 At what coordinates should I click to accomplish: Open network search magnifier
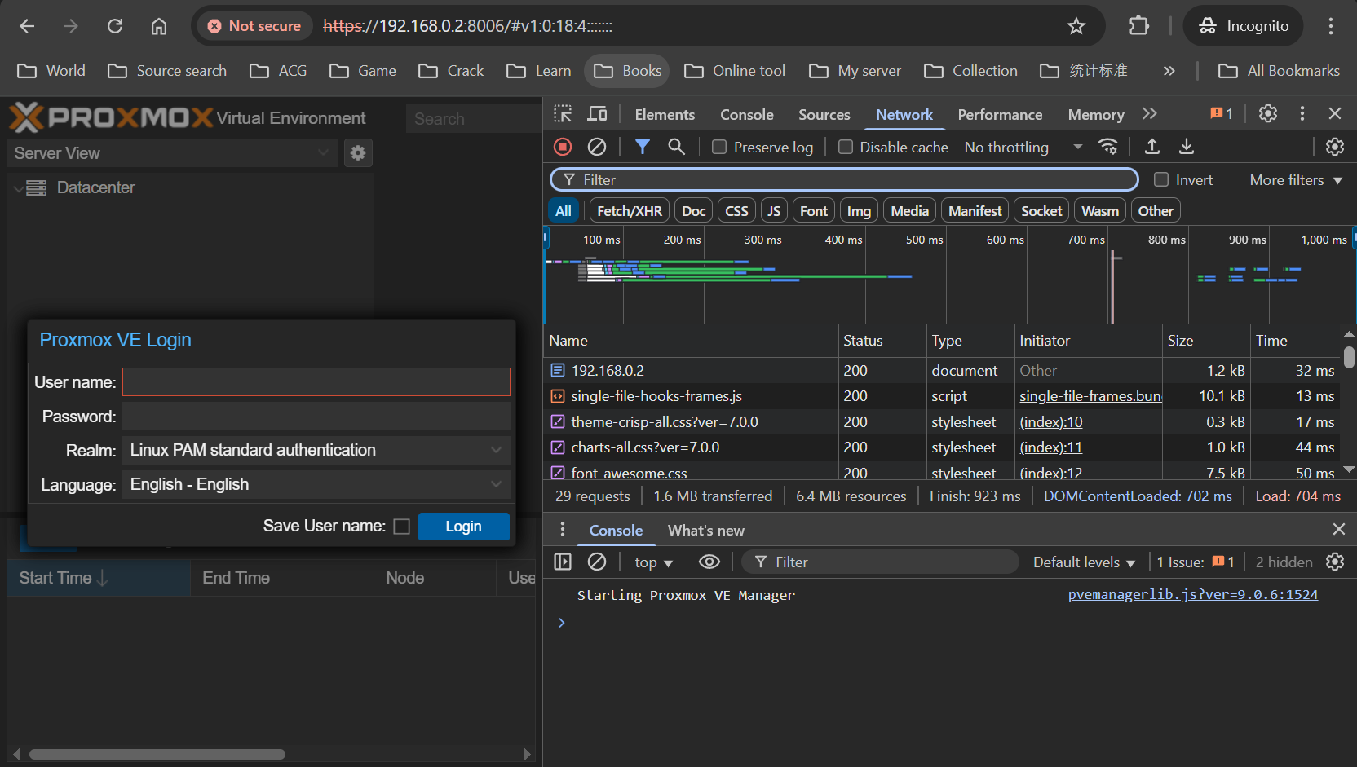676,147
